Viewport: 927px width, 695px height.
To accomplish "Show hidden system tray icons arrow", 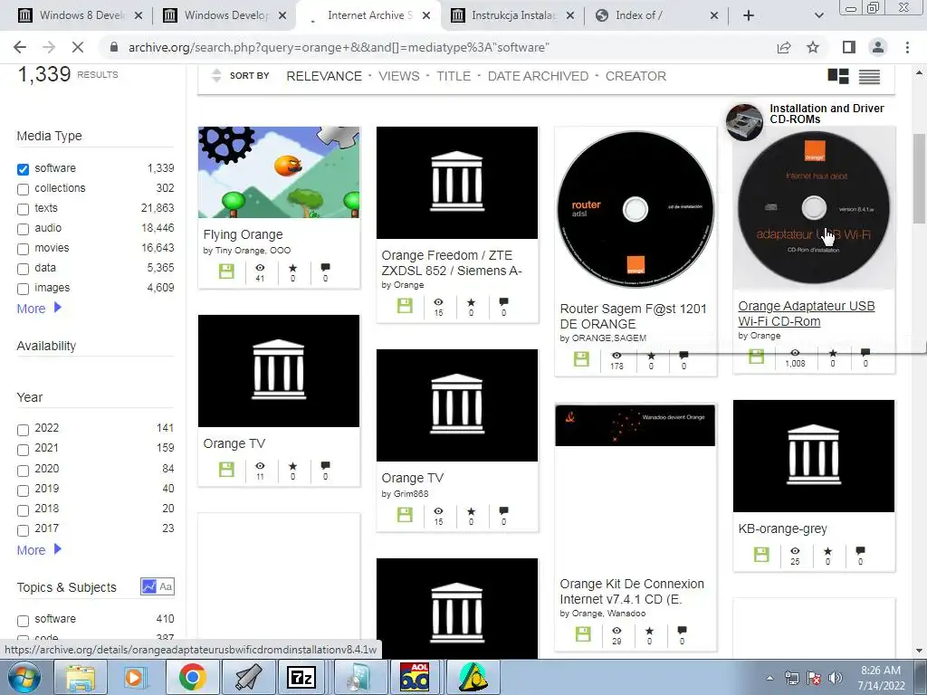I will click(x=769, y=678).
